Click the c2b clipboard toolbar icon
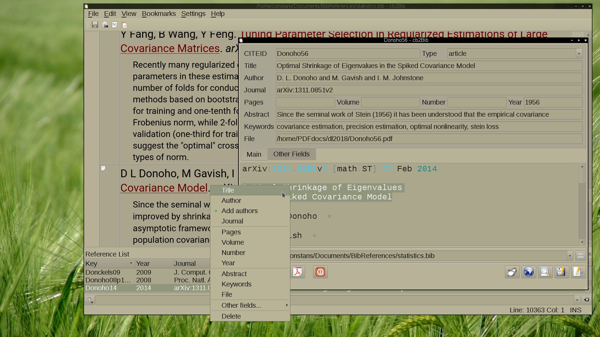 click(124, 25)
